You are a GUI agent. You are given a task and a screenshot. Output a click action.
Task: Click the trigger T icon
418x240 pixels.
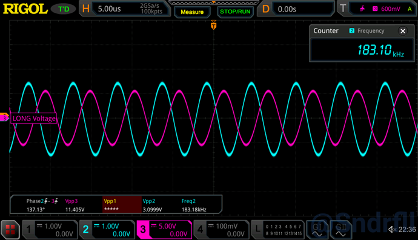(343, 8)
